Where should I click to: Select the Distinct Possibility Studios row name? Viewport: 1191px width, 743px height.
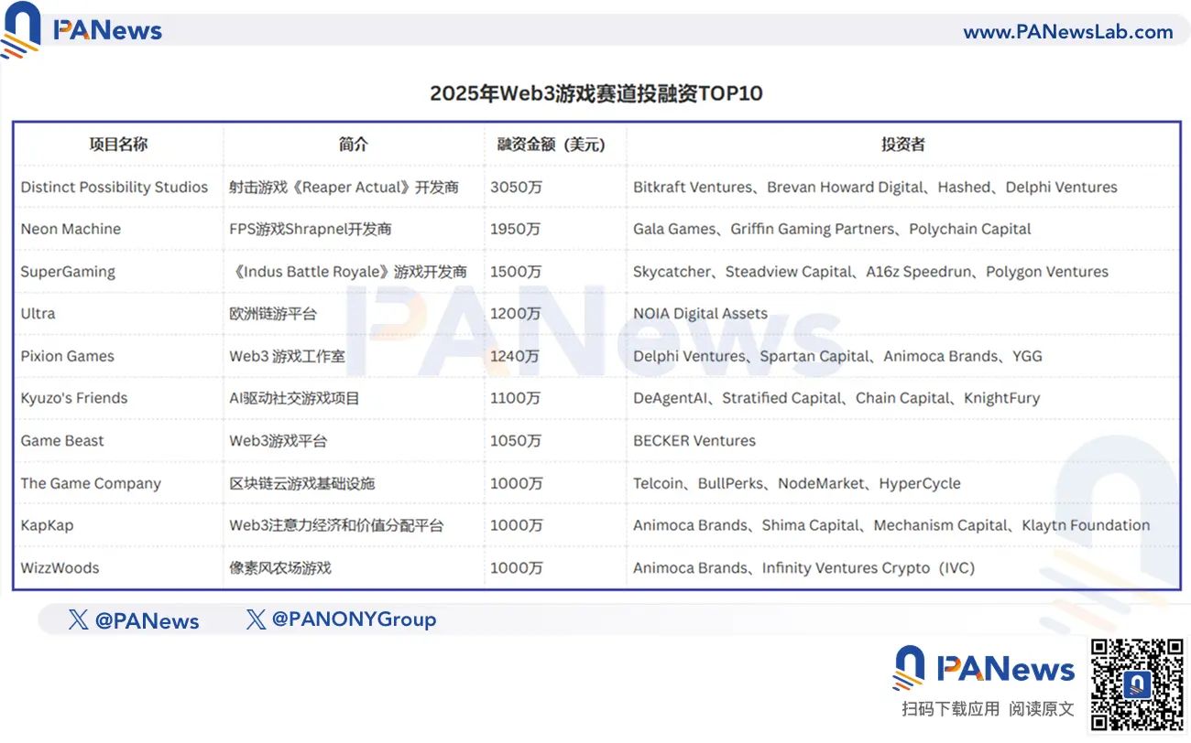[x=115, y=187]
